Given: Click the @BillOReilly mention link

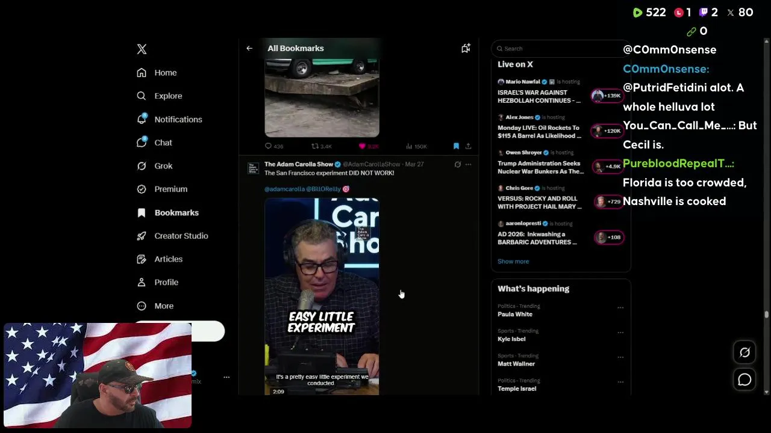Looking at the screenshot, I should click(323, 189).
